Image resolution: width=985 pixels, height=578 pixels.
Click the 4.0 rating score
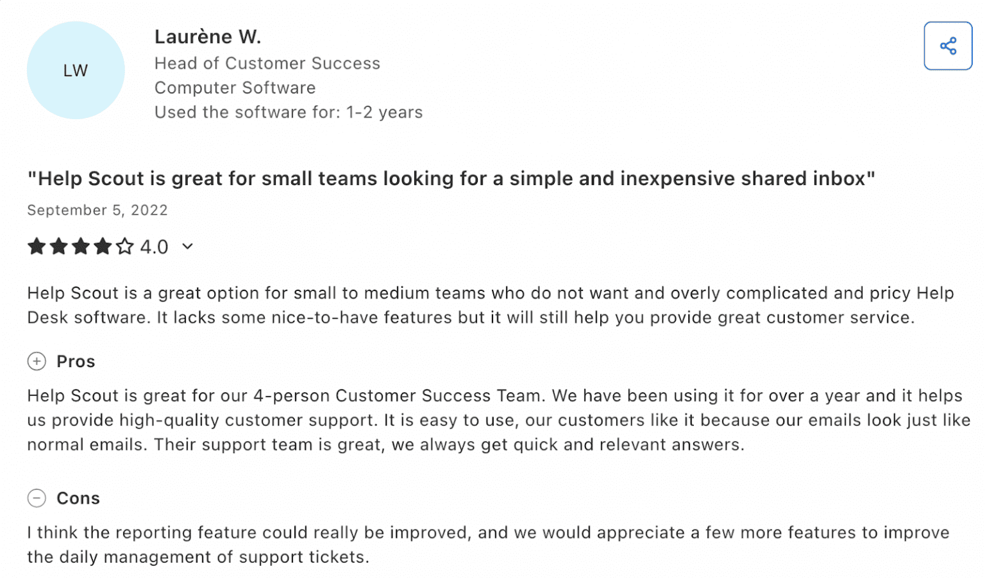point(154,247)
